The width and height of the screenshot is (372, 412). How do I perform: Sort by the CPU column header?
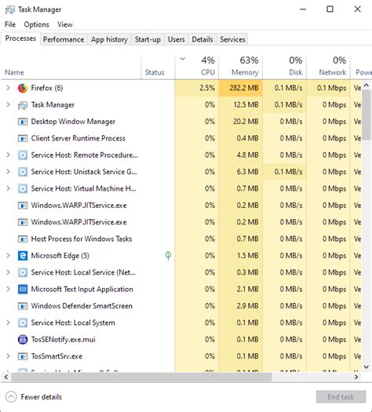[197, 67]
